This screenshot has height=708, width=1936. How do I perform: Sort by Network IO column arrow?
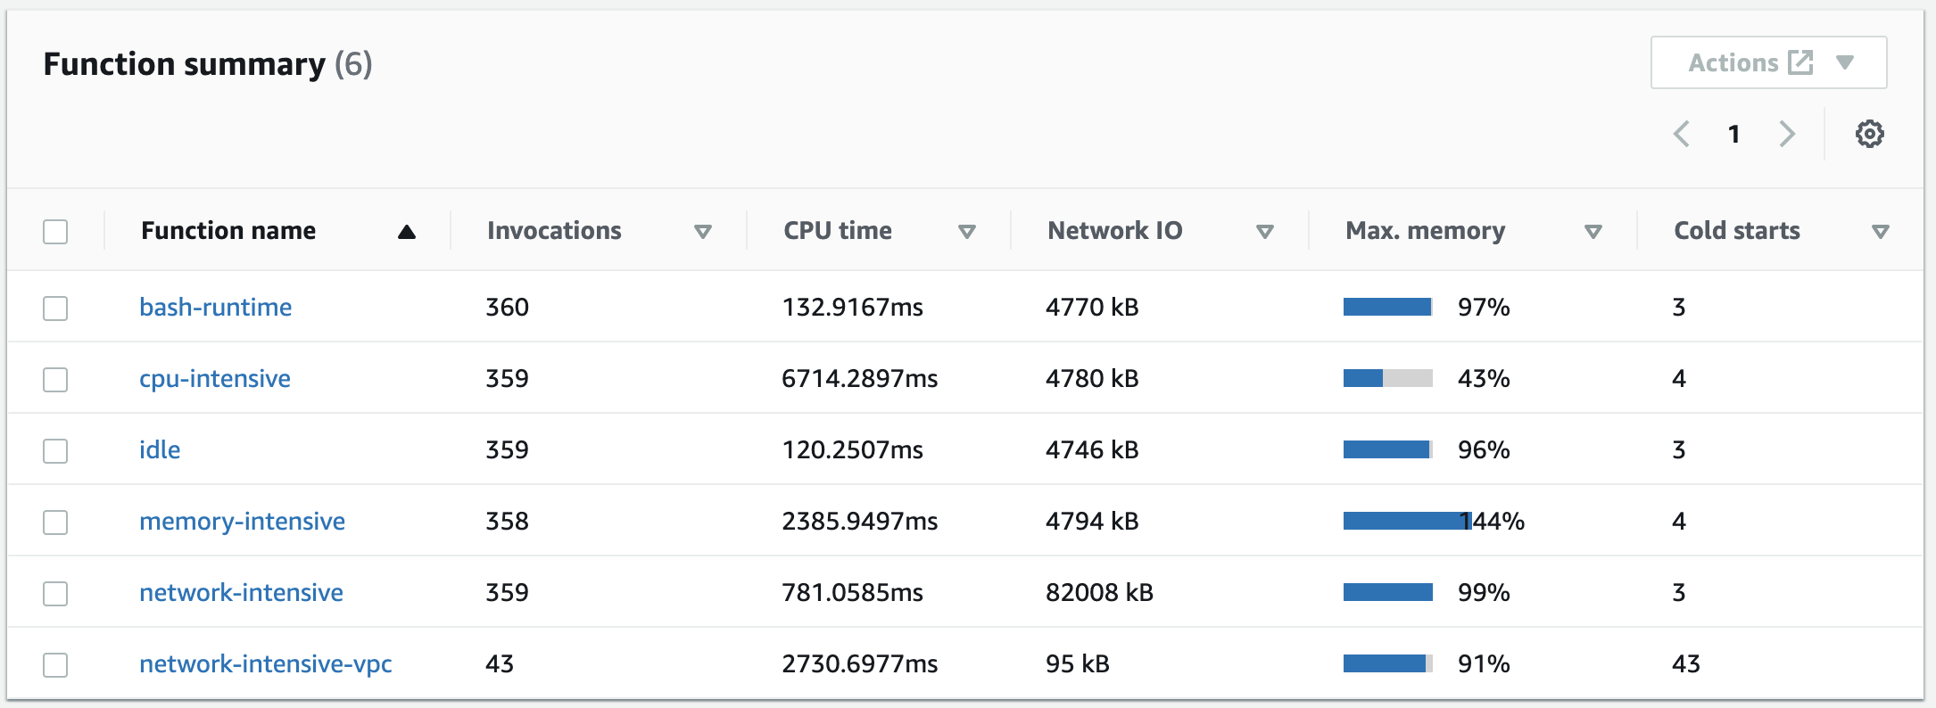[1264, 232]
